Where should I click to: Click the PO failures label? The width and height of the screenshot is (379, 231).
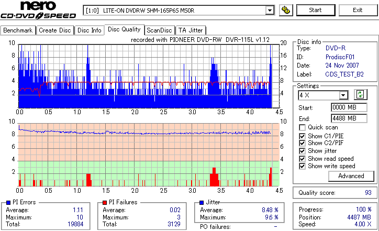coord(215,227)
